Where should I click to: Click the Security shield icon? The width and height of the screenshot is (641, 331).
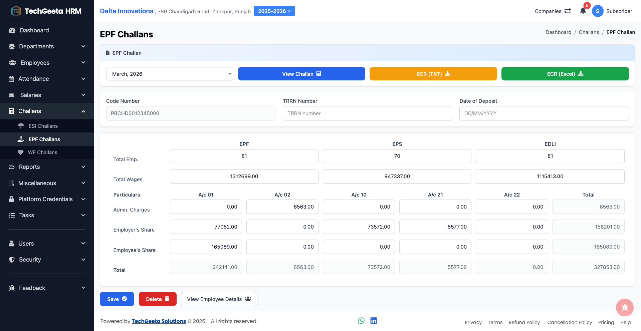point(12,260)
